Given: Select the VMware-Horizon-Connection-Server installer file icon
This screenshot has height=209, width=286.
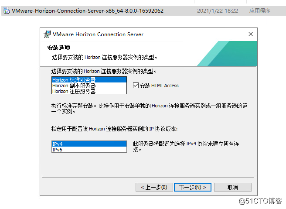Looking at the screenshot, I should pos(7,11).
